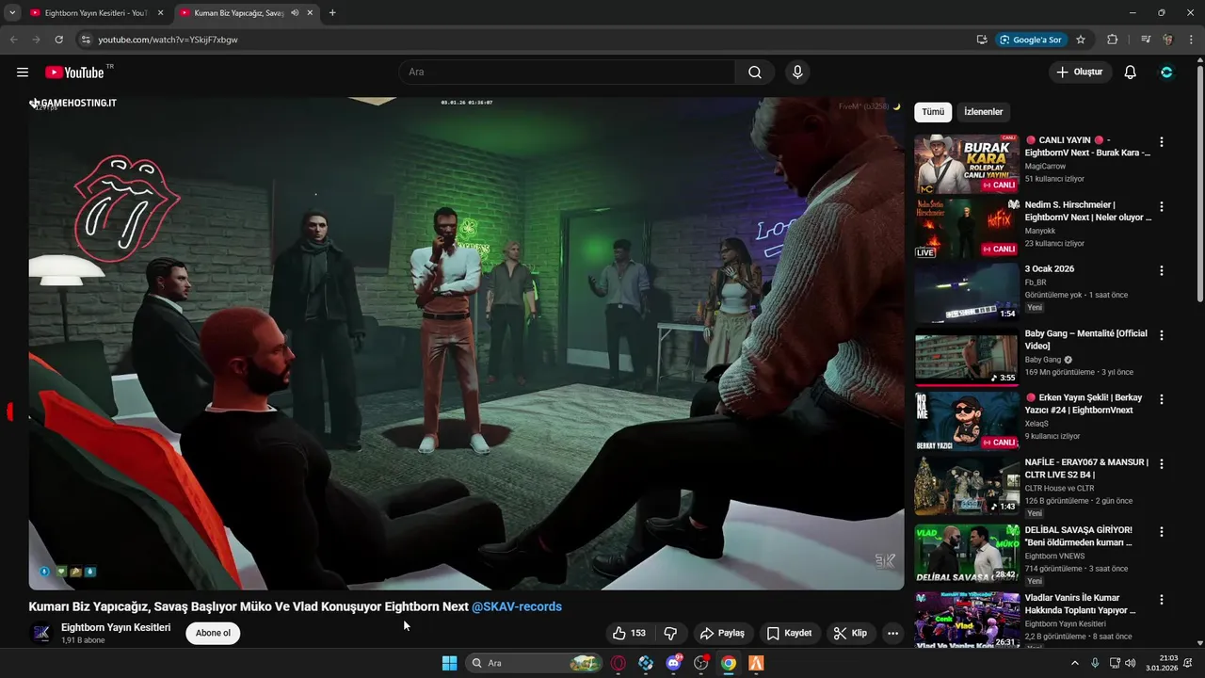
Task: Mute audio on the Kuman Biz Yapıcağız tab
Action: click(x=295, y=13)
